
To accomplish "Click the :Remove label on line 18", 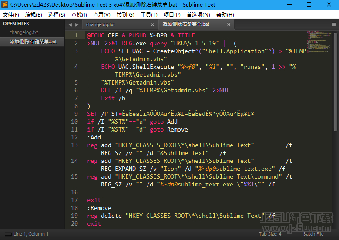I will click(x=99, y=208).
